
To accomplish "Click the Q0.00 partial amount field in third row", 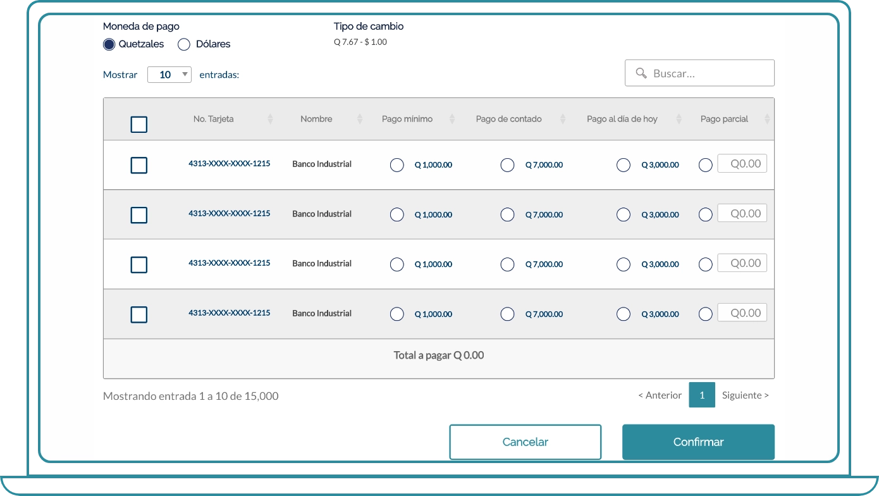I will [742, 263].
